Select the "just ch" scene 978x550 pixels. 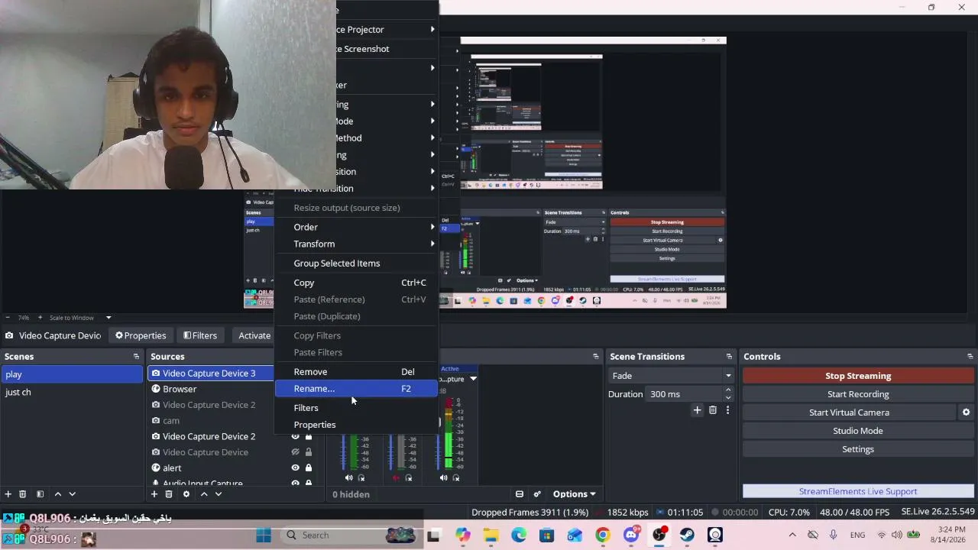[x=72, y=392]
